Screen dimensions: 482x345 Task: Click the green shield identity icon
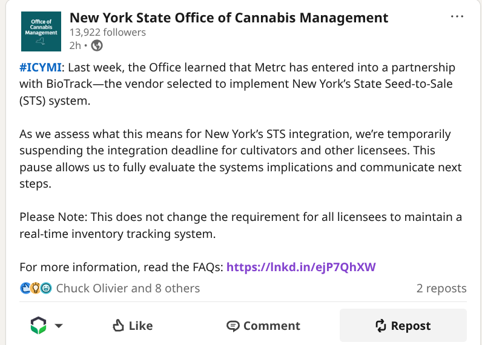38,326
